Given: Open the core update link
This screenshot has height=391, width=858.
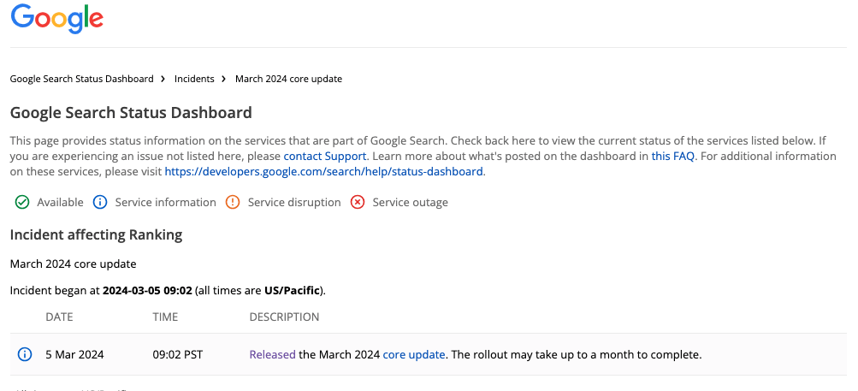Looking at the screenshot, I should (x=414, y=354).
